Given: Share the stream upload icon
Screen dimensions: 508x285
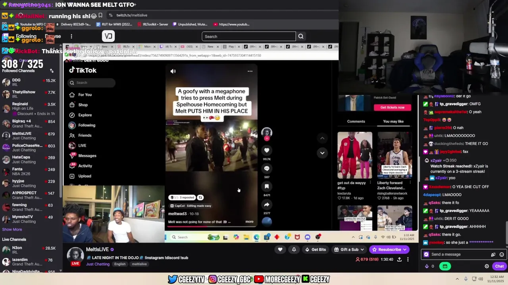Looking at the screenshot, I should point(399,259).
